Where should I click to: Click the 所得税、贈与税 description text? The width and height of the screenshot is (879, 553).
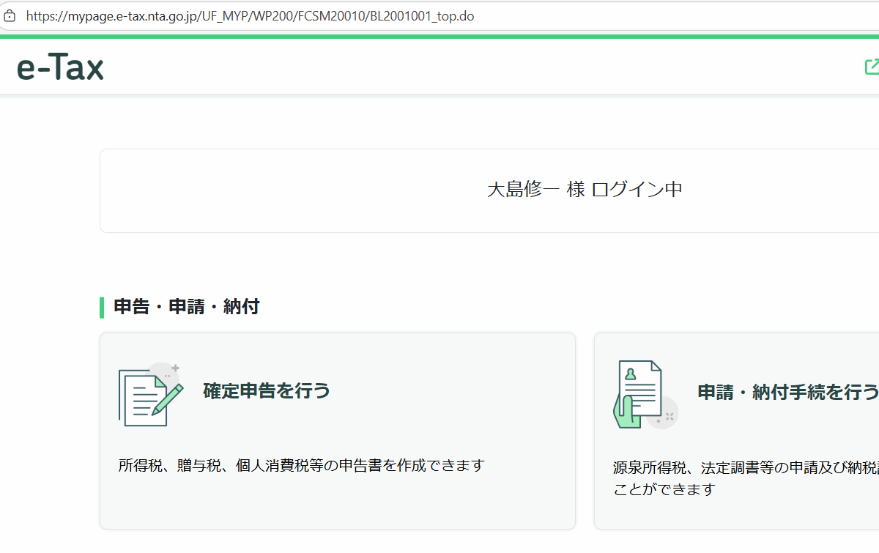301,465
